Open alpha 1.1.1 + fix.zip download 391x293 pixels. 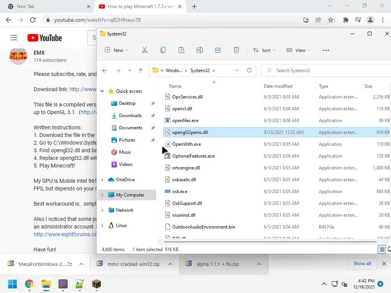point(217,264)
